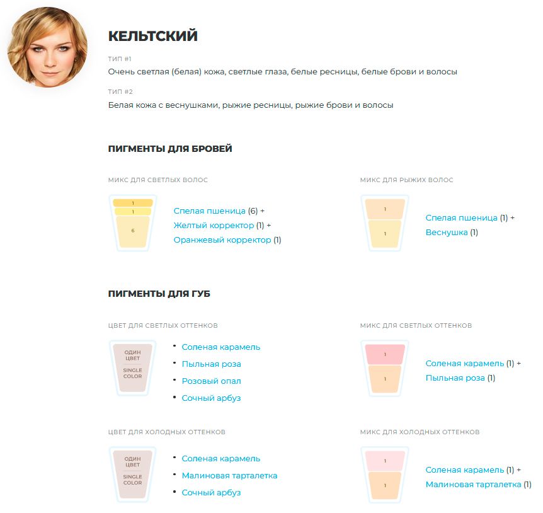Open Оранжевый корректор pigment link
This screenshot has height=513, width=543.
(222, 240)
